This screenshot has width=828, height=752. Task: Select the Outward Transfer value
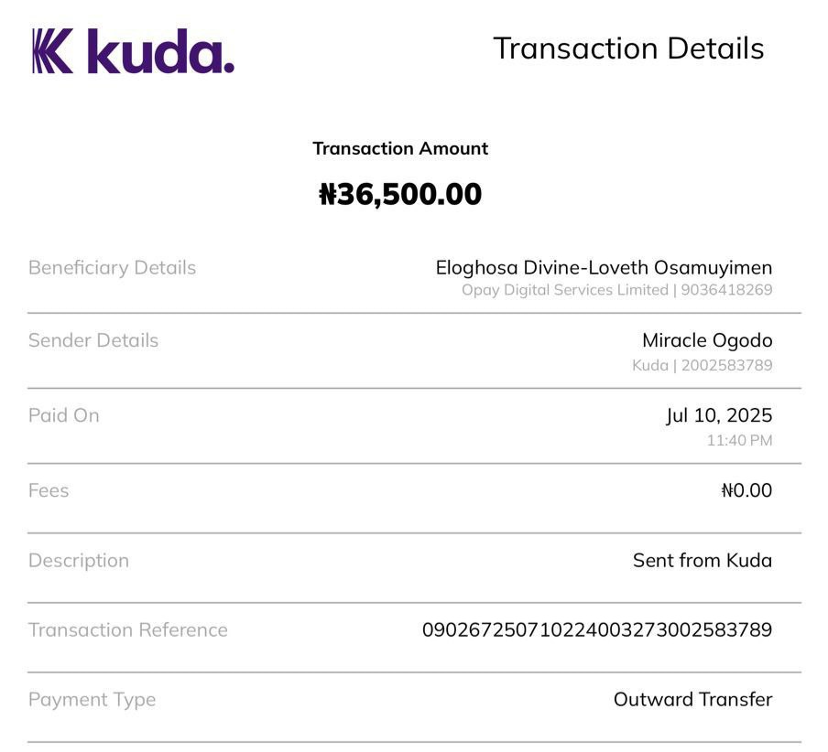point(692,699)
